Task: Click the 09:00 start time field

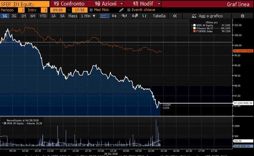Action: 58,10
